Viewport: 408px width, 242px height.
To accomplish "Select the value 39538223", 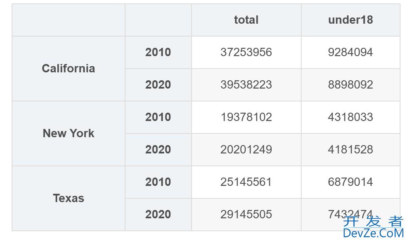I will tap(246, 85).
